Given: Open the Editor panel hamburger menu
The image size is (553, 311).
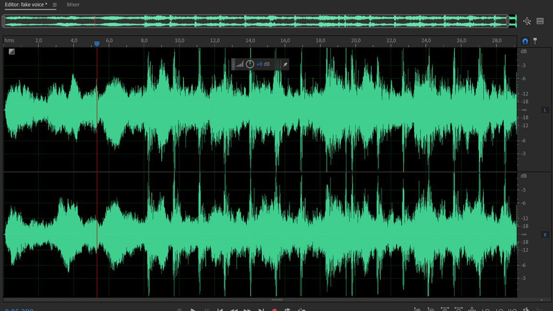Looking at the screenshot, I should [x=54, y=5].
